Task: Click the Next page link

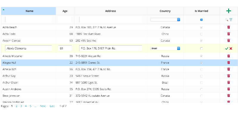Action: click(43, 106)
